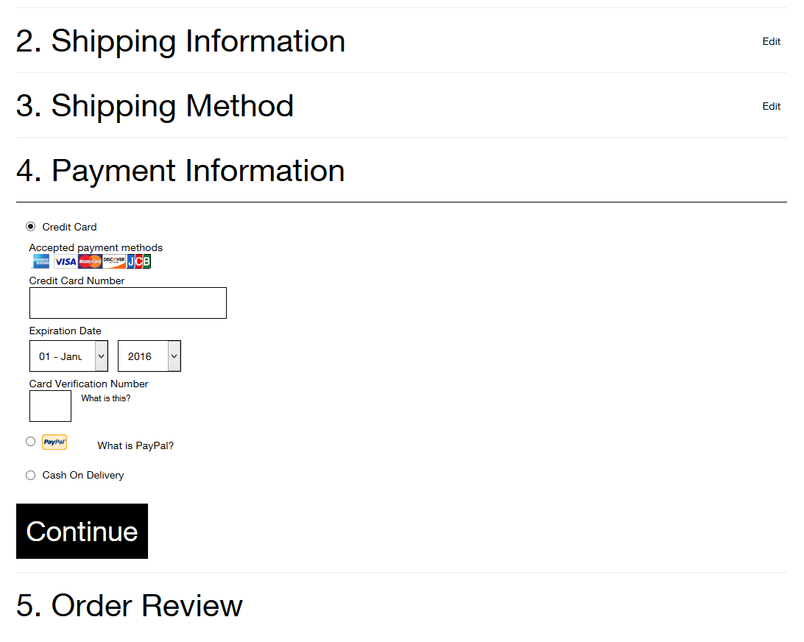Image resolution: width=804 pixels, height=642 pixels.
Task: Click the MasterCard logo icon
Action: coord(90,261)
